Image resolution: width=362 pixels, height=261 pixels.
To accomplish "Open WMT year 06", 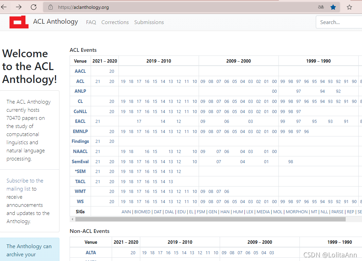I will [227, 192].
